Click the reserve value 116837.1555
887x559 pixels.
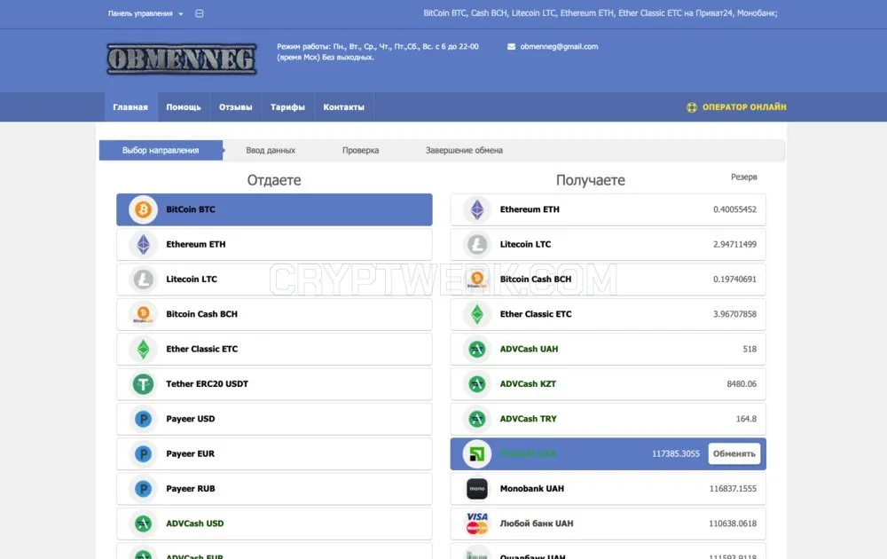click(733, 489)
